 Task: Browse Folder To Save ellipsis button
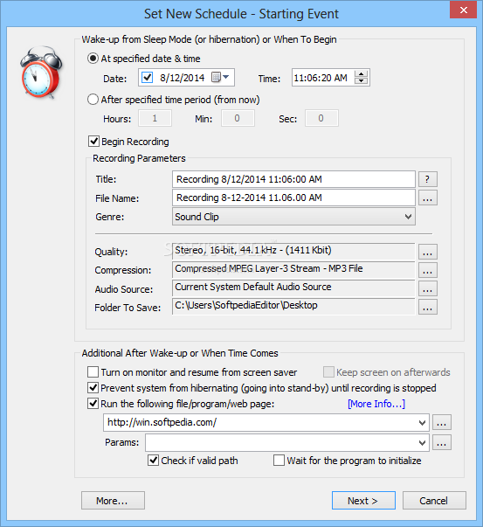point(428,307)
